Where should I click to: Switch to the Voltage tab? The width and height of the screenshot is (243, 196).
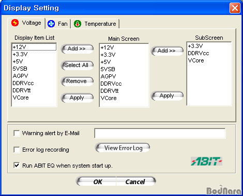(26, 23)
